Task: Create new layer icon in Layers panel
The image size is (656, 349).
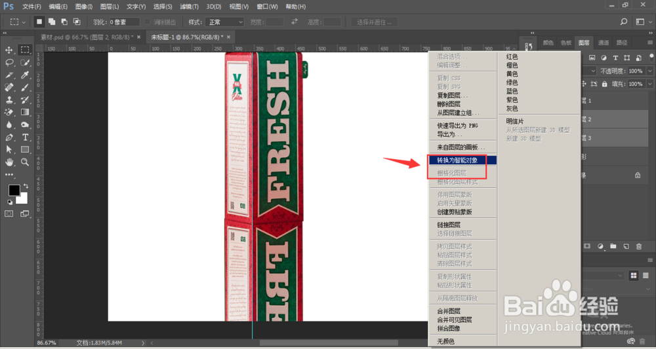Action: [x=626, y=246]
